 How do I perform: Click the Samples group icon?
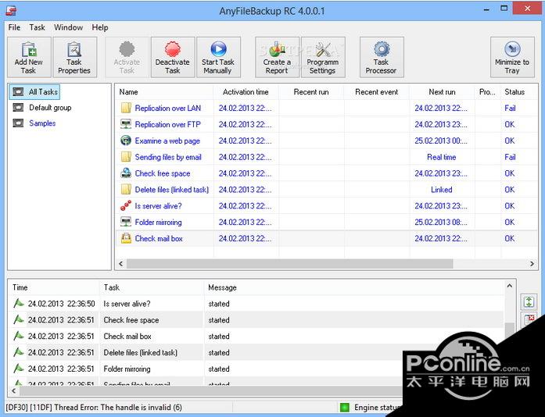(18, 123)
